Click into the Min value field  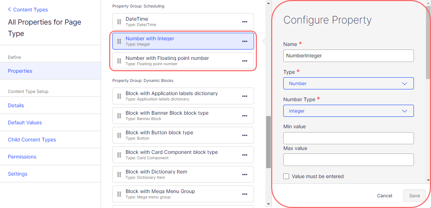tap(348, 138)
